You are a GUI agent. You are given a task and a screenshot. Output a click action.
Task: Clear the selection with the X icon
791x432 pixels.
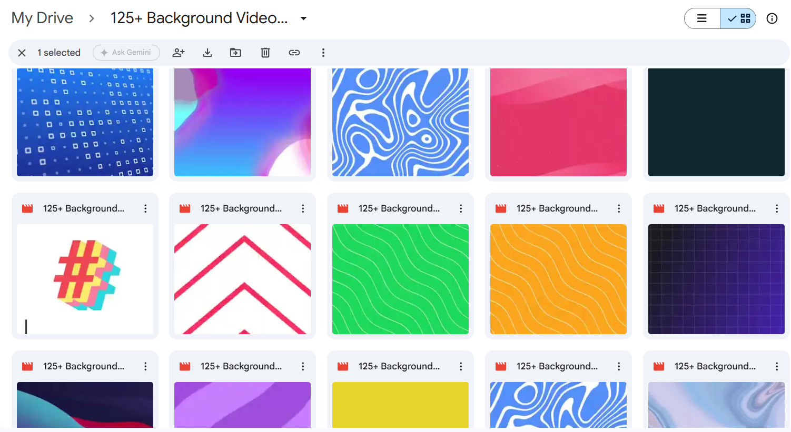pos(22,53)
